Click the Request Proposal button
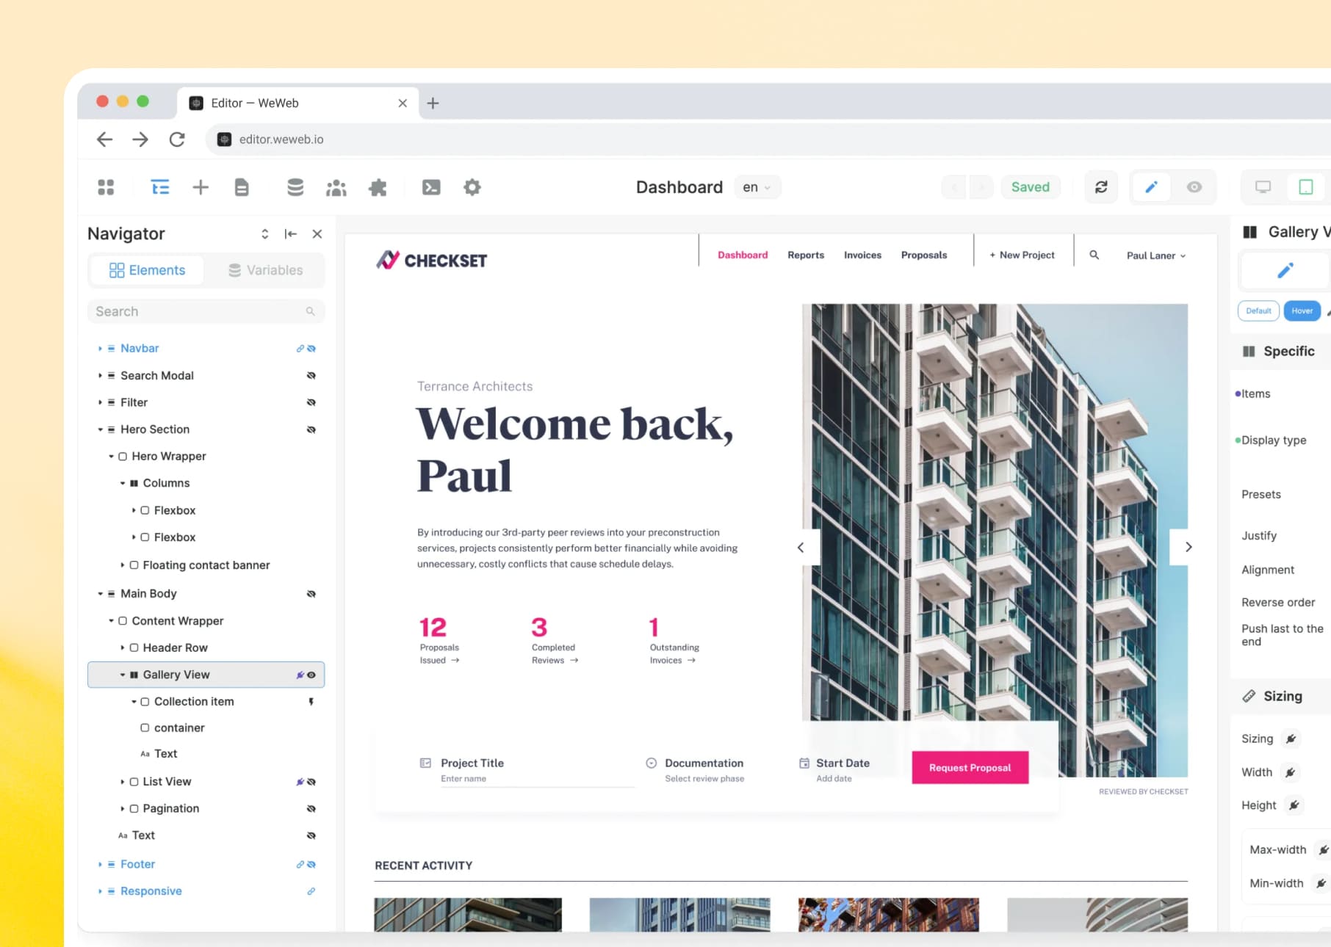Screen dimensions: 1331x947 [x=970, y=768]
